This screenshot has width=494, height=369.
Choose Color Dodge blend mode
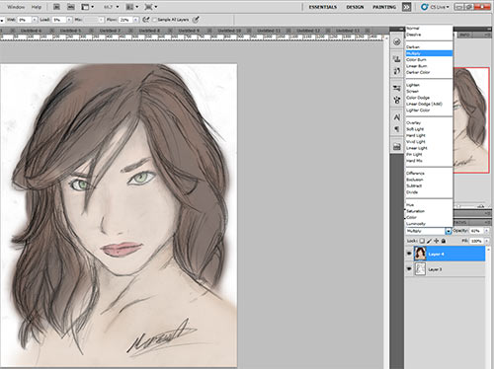[x=429, y=98]
